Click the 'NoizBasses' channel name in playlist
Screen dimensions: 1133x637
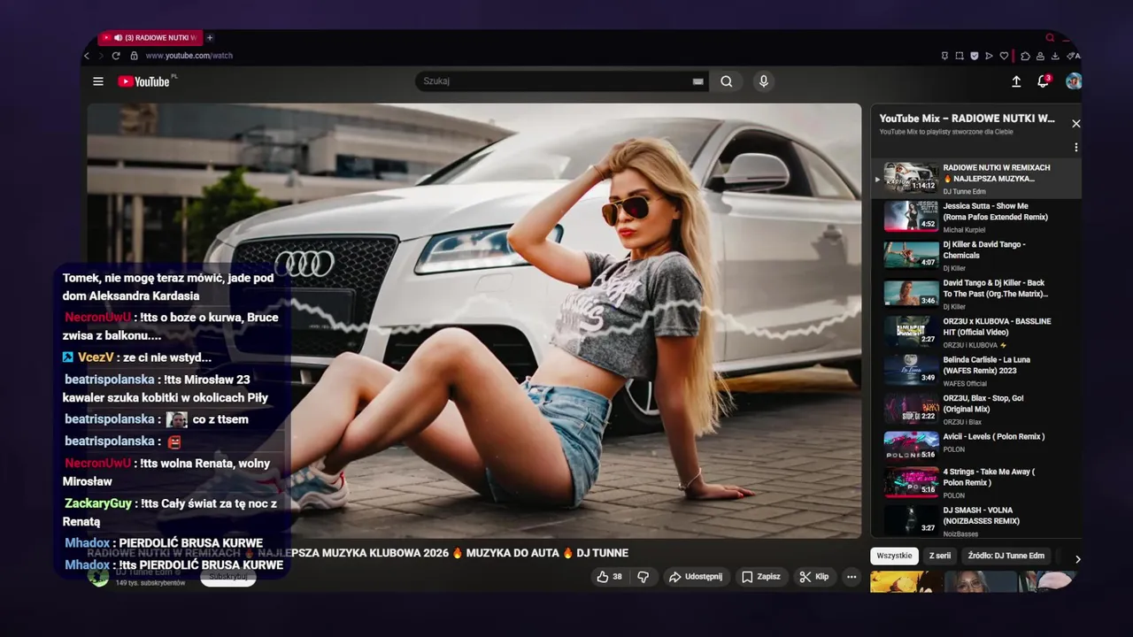click(960, 534)
